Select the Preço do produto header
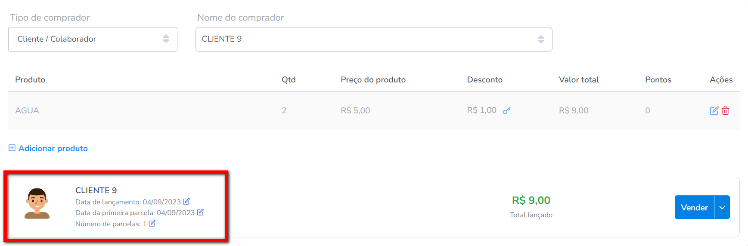 [373, 79]
